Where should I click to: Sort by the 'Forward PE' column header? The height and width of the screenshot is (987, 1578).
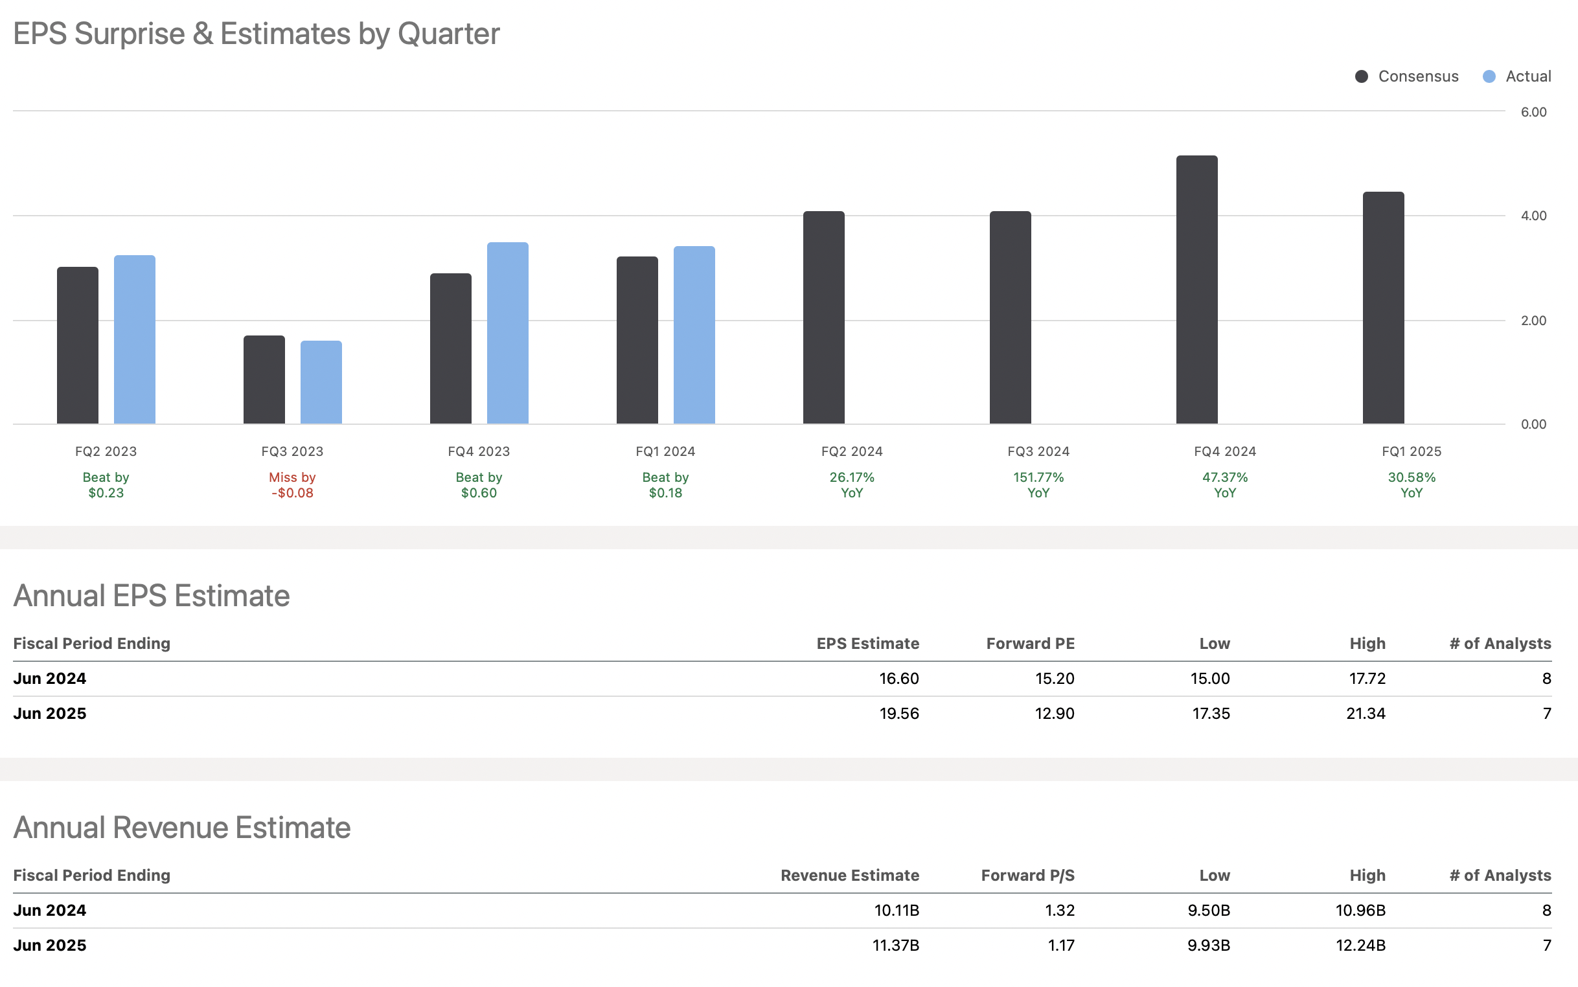click(1030, 643)
